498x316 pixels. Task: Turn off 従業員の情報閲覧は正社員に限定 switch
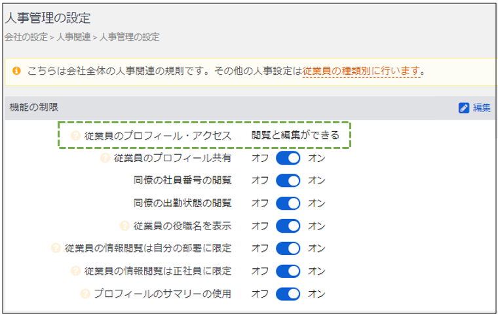pos(288,271)
